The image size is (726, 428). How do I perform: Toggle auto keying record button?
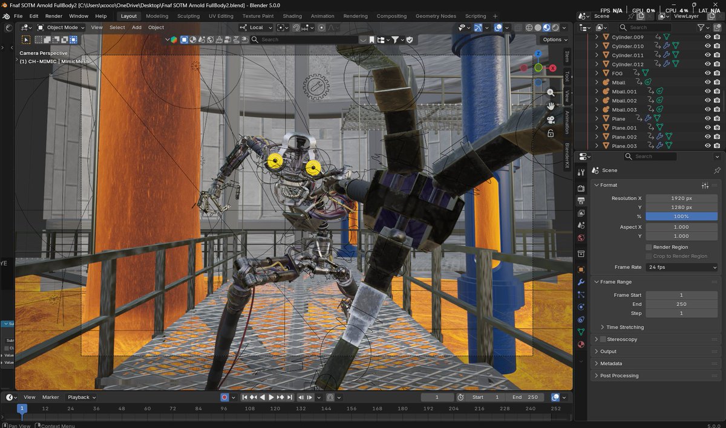[x=224, y=397]
